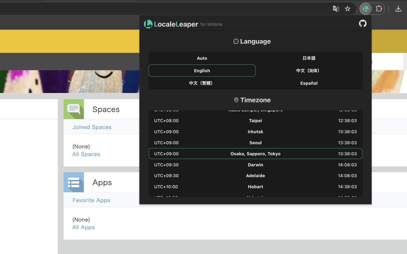Viewport: 407px width, 254px height.
Task: Open the GitHub repository icon in LocaleLeaper
Action: click(362, 23)
